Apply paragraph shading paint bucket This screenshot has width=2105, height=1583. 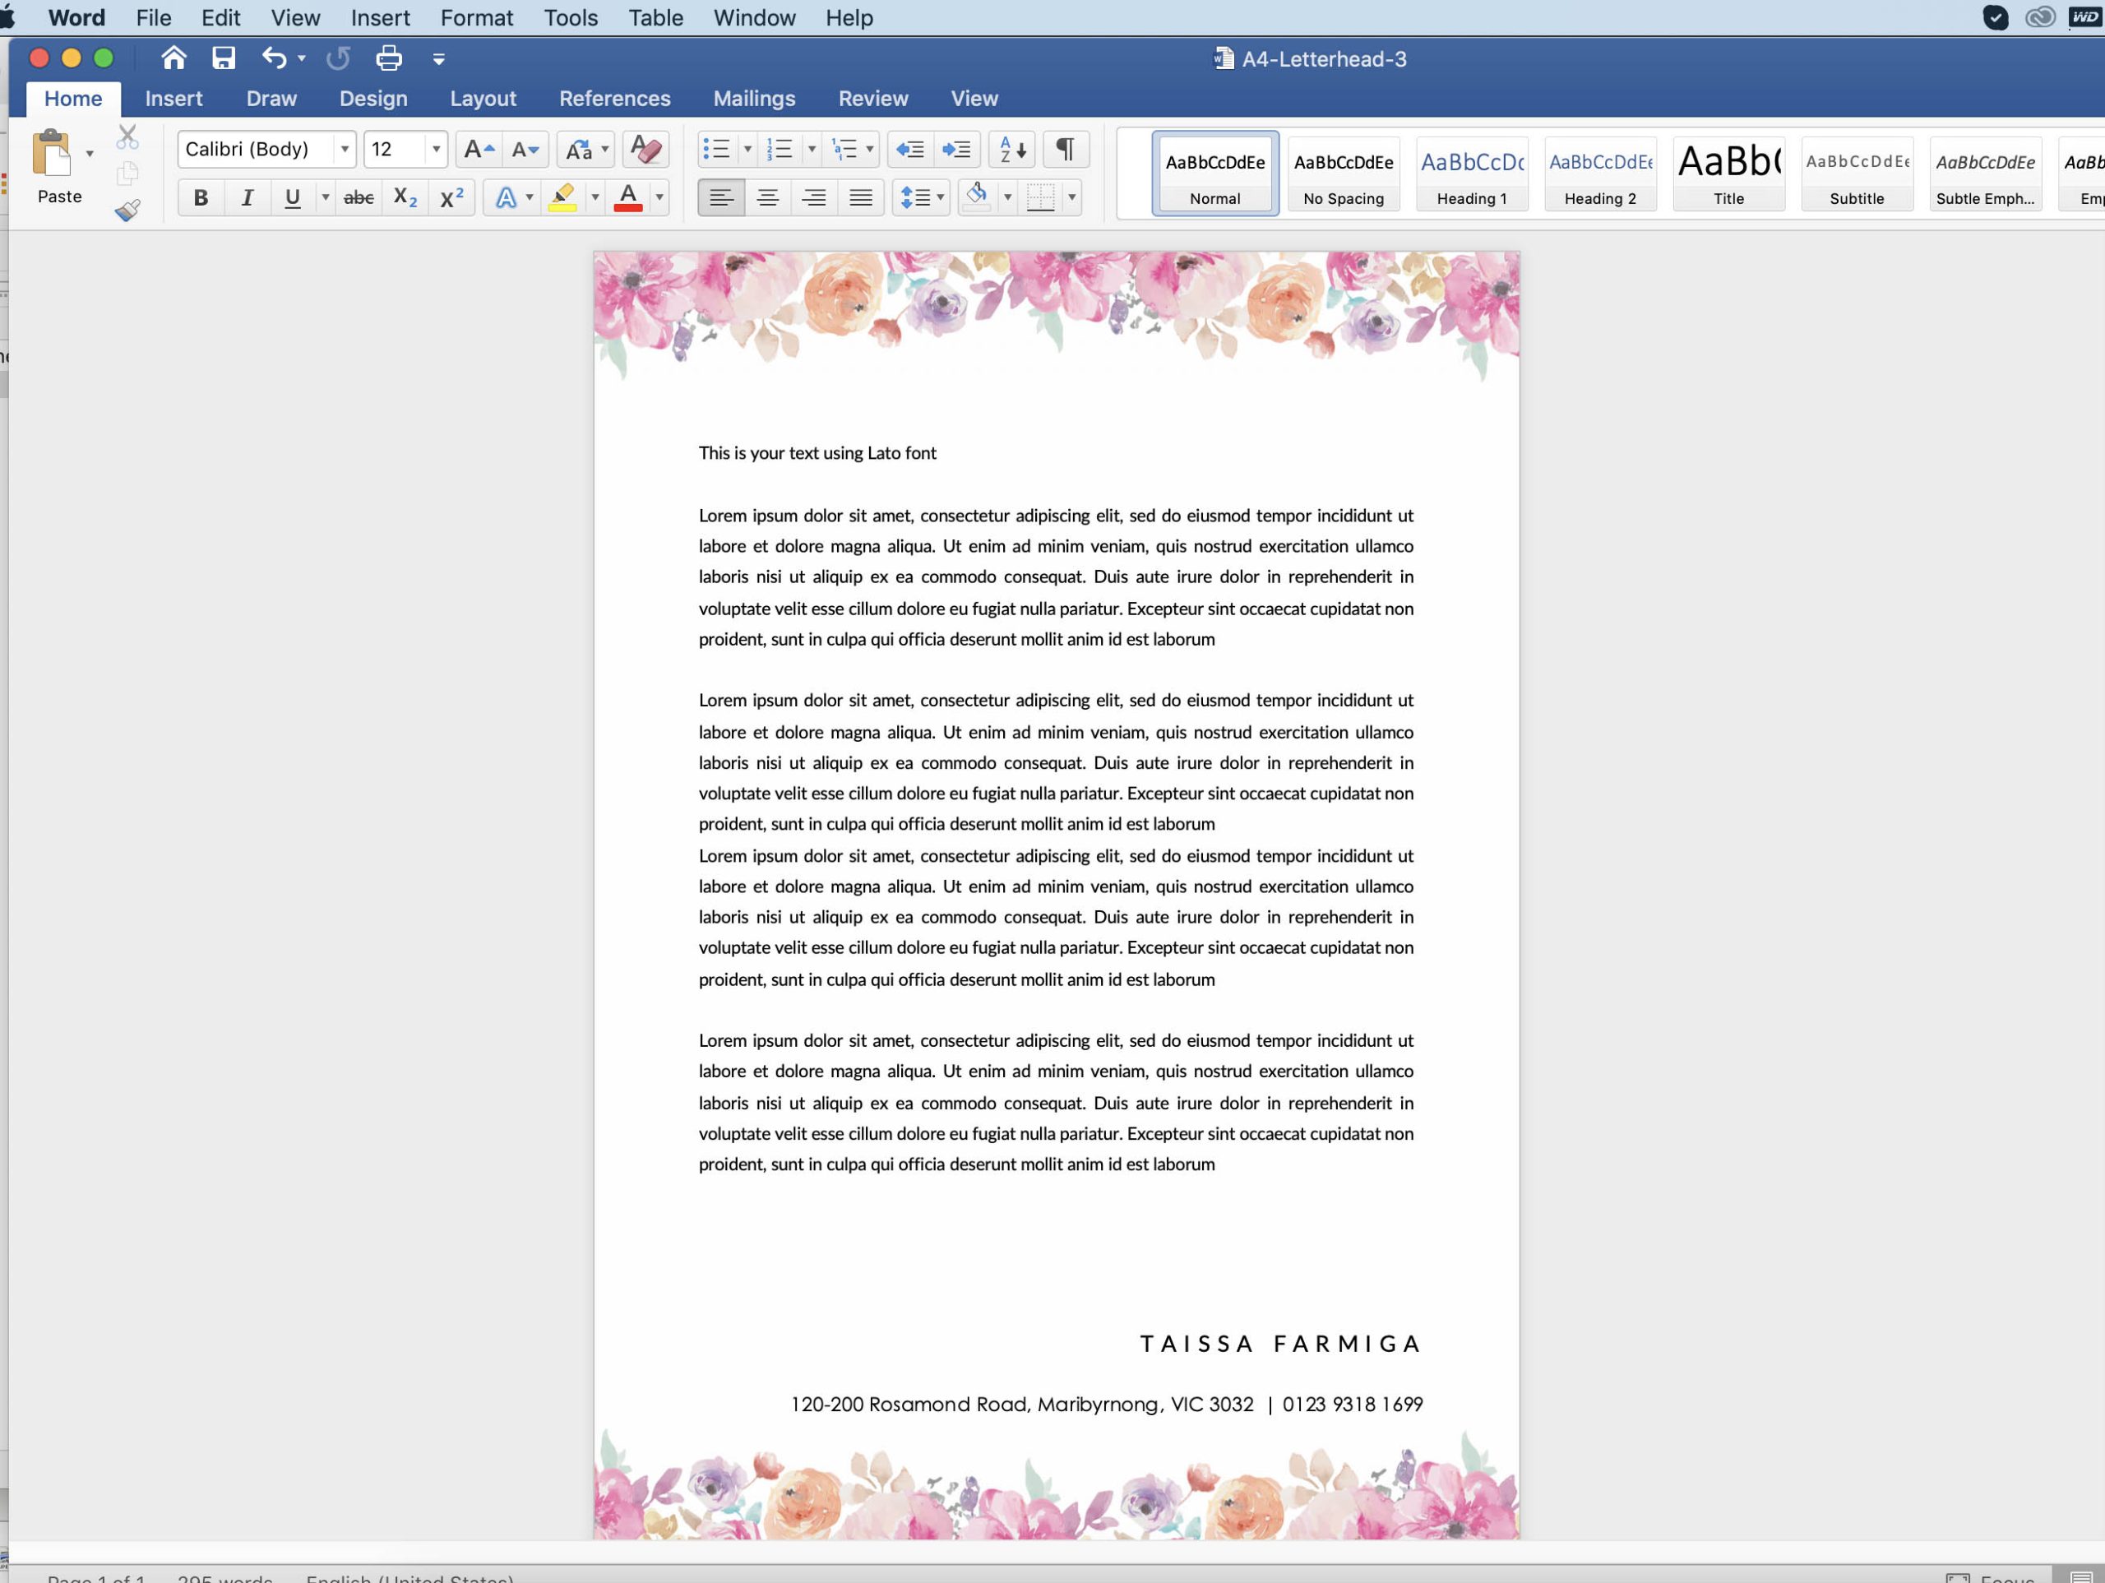pyautogui.click(x=978, y=197)
